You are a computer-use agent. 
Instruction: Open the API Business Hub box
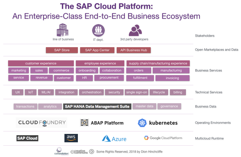[133, 50]
